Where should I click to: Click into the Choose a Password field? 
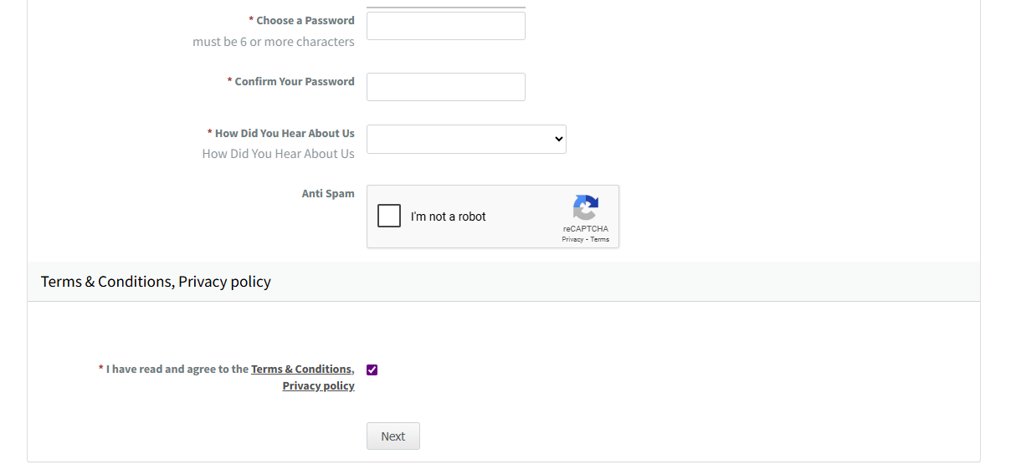click(x=446, y=26)
